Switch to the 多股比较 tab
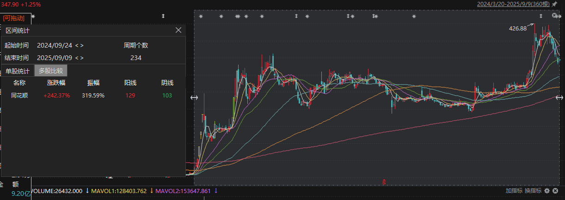Screen dimensions: 565x200 [x=51, y=71]
